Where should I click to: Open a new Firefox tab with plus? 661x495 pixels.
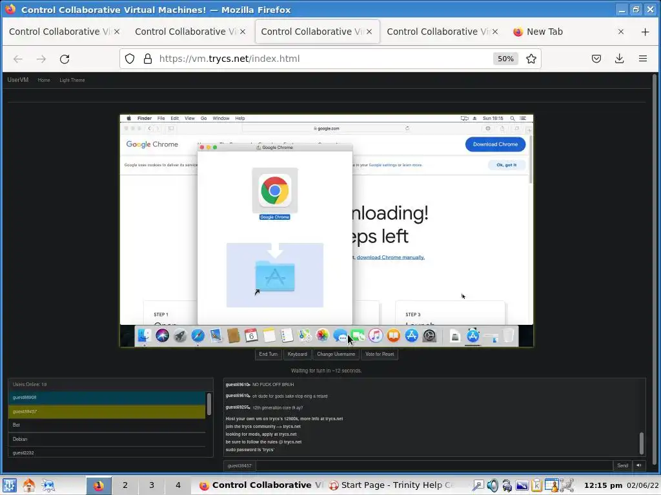[645, 32]
